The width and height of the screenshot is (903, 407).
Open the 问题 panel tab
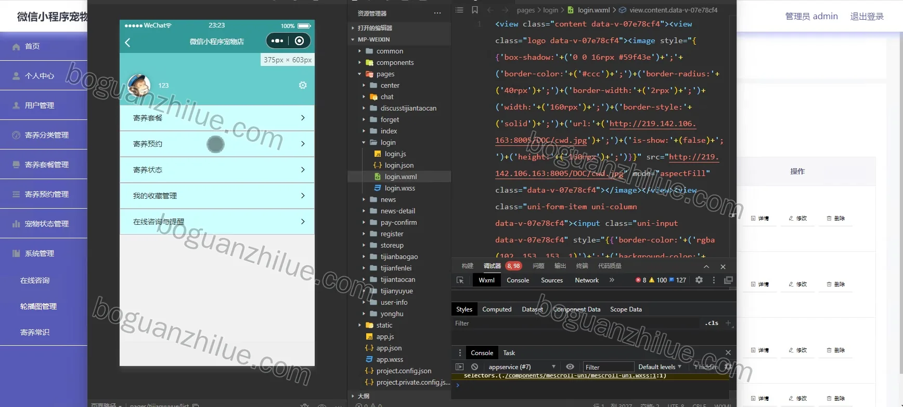tap(538, 266)
